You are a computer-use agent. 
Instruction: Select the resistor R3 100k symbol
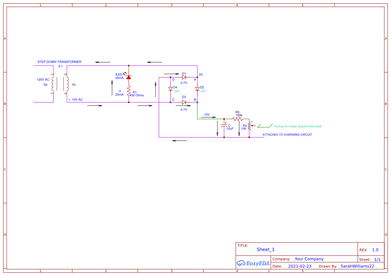coord(237,118)
